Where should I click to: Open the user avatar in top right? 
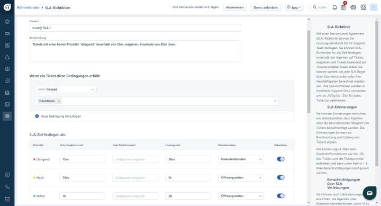pyautogui.click(x=374, y=7)
